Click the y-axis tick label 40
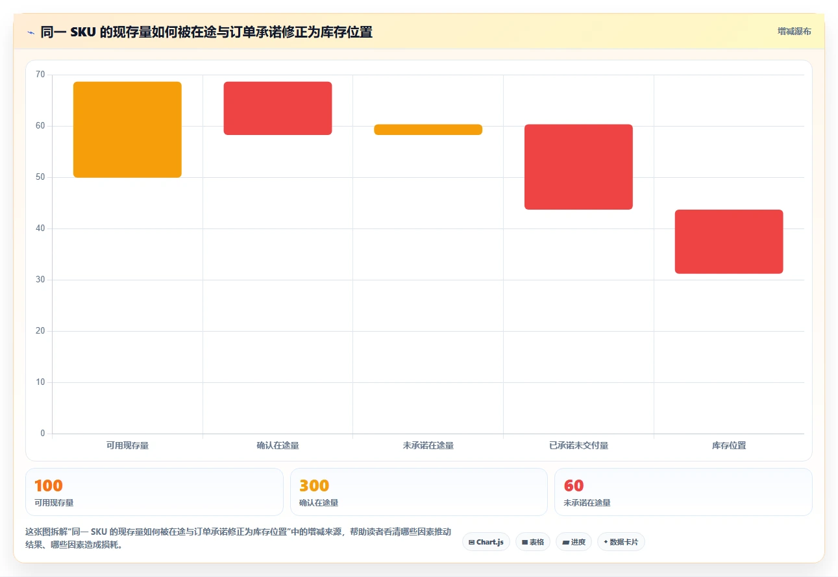The image size is (838, 577). pos(40,228)
